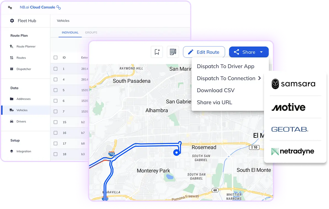Check the box for vehicle ID 18
This screenshot has height=209, width=329.
pos(55,154)
